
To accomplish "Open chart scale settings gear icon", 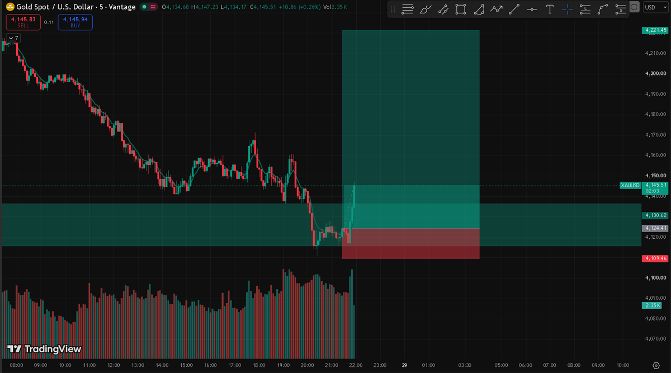I will coord(656,365).
